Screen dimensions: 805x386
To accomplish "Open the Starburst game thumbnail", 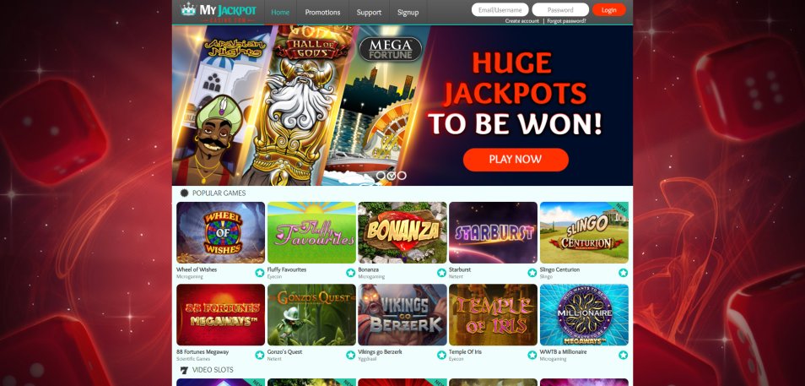I will 493,232.
